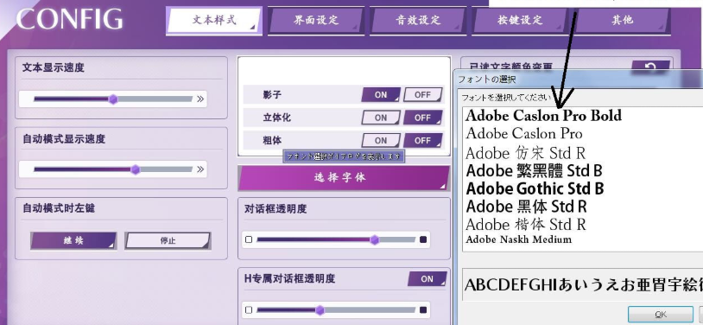Set 立体化 to ON
Viewport: 703px width, 325px height.
381,118
